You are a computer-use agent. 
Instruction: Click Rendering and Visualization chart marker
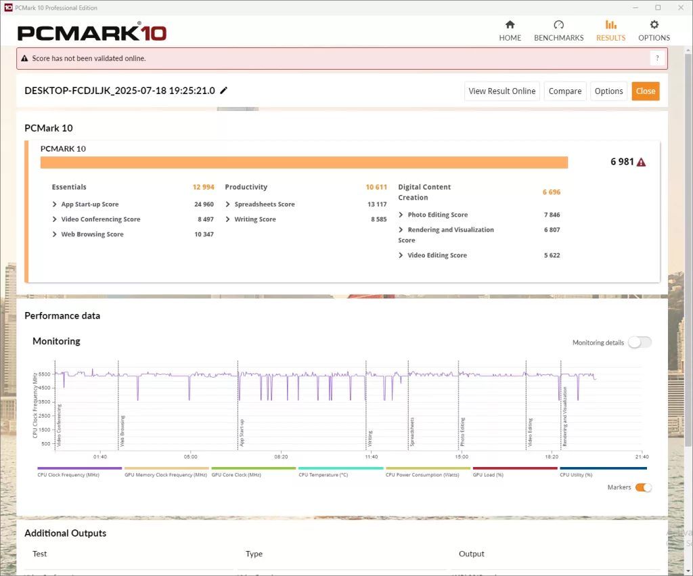(564, 416)
